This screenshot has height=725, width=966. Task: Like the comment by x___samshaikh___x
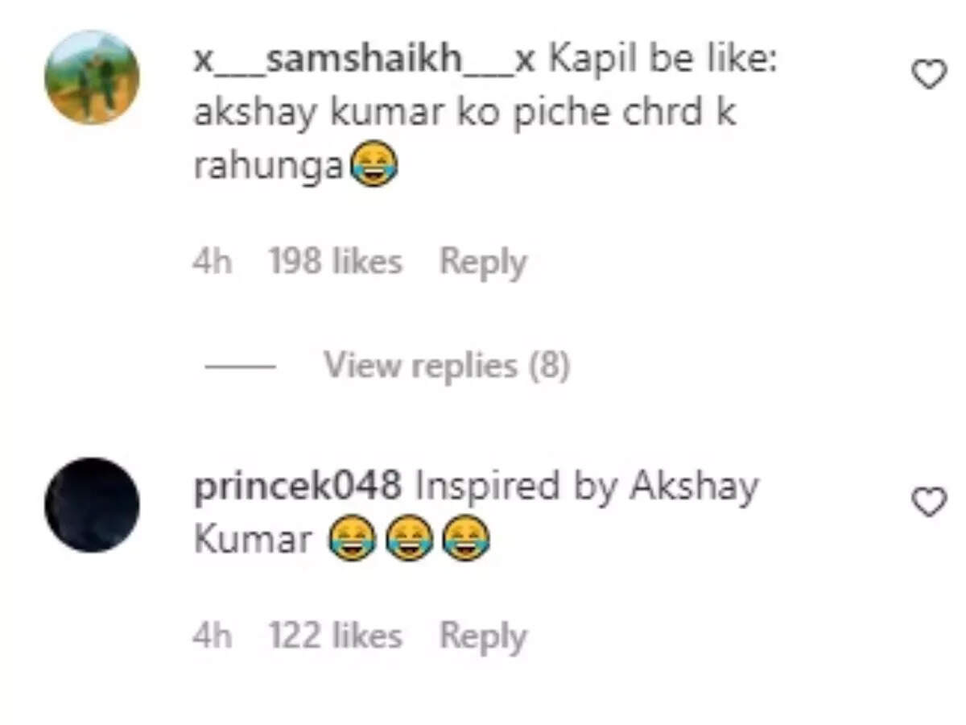tap(929, 75)
